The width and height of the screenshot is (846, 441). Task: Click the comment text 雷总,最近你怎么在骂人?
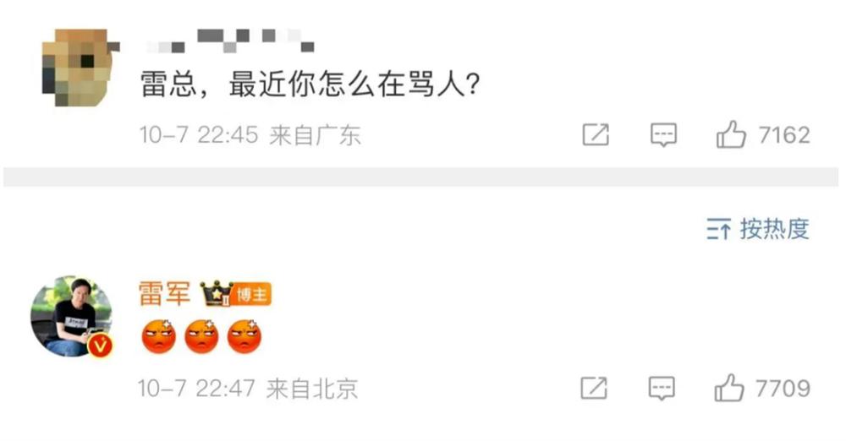[x=310, y=85]
